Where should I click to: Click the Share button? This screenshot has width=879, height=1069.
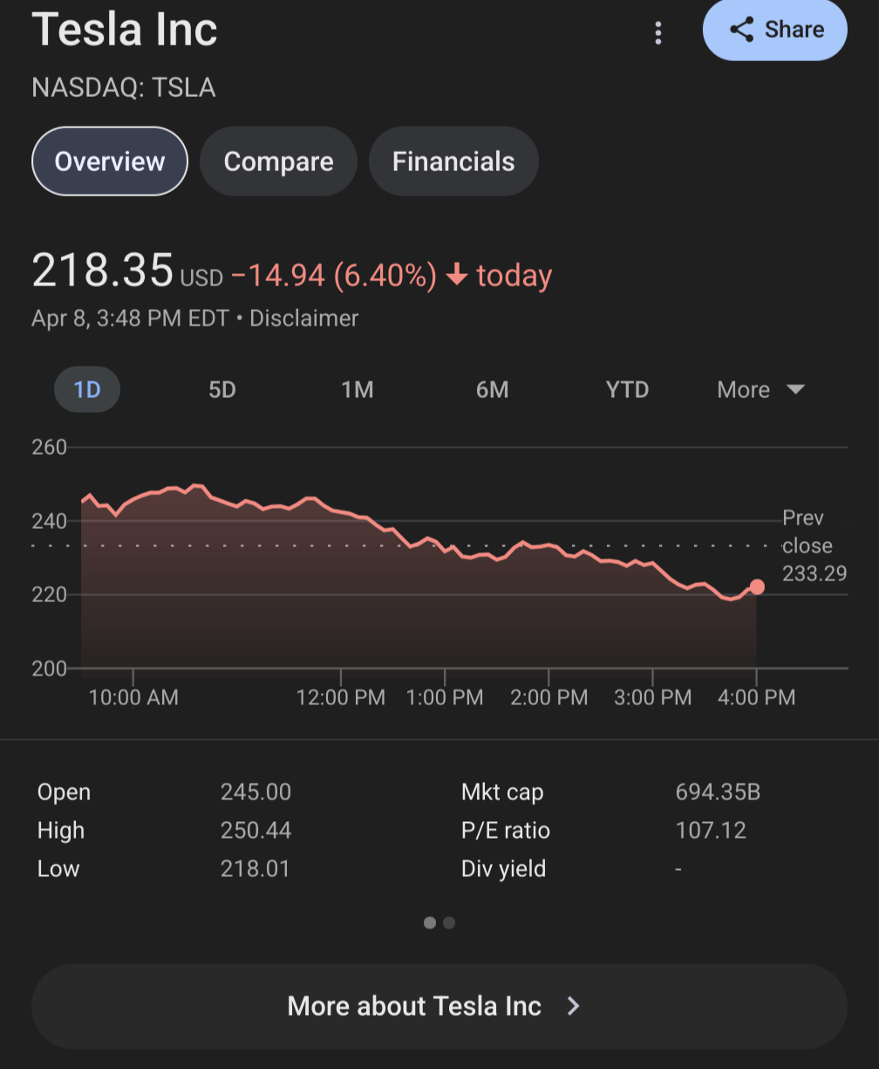(x=774, y=30)
